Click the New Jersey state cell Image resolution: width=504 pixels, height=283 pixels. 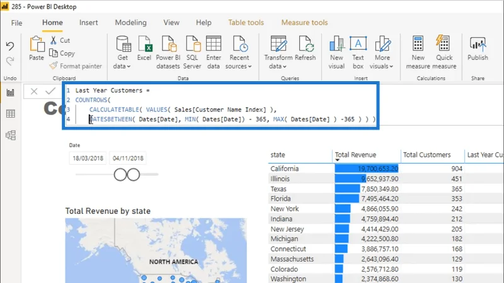[x=287, y=229]
